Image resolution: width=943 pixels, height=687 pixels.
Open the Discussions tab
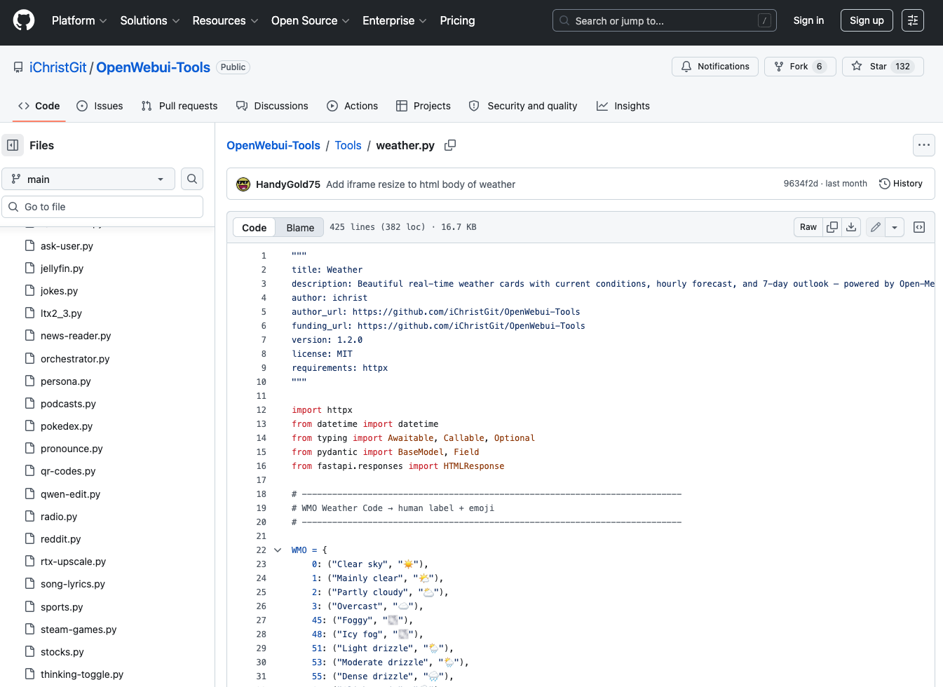tap(272, 106)
